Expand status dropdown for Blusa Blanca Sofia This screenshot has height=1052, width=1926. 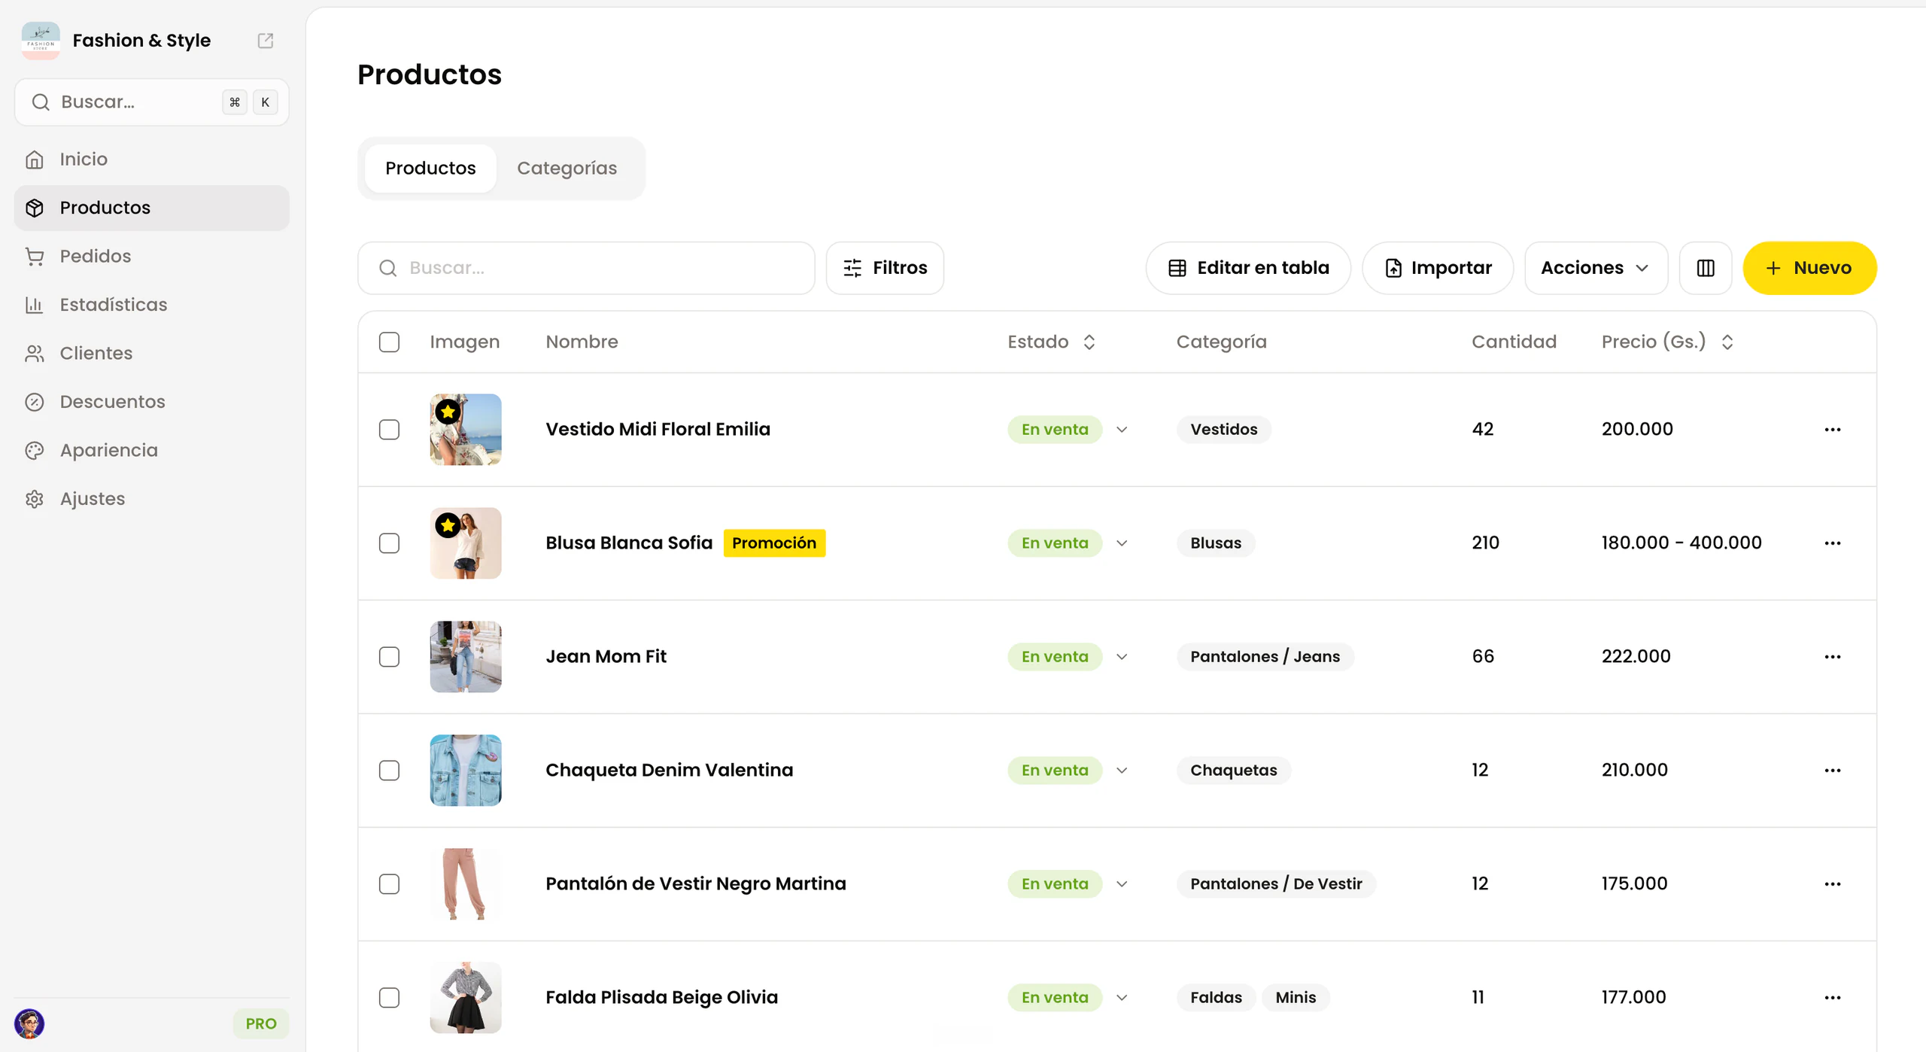(1122, 543)
